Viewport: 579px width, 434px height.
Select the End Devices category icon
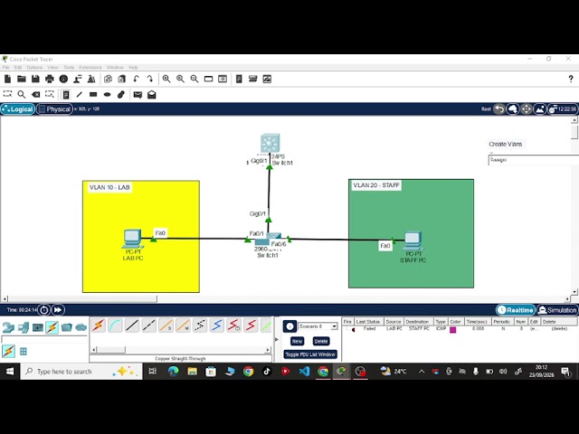pyautogui.click(x=23, y=327)
